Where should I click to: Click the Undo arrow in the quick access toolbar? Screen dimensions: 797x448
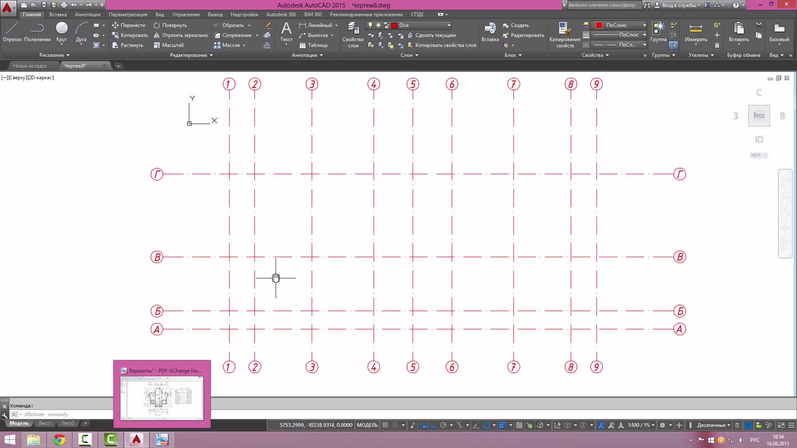pyautogui.click(x=74, y=5)
